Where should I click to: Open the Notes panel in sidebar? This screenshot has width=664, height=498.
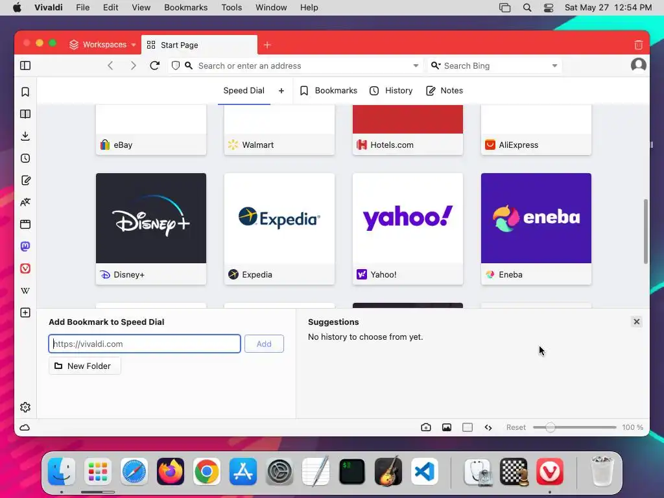pos(25,180)
